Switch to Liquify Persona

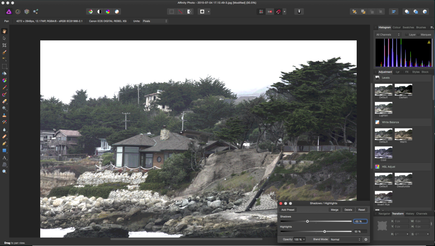pyautogui.click(x=18, y=12)
